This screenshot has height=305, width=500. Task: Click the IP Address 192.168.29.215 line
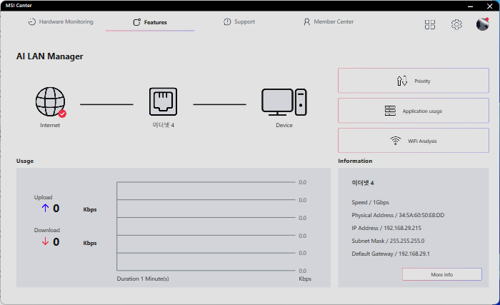point(386,228)
